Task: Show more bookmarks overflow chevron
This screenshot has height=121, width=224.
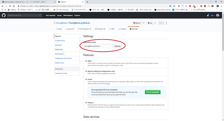Action: tap(221, 10)
